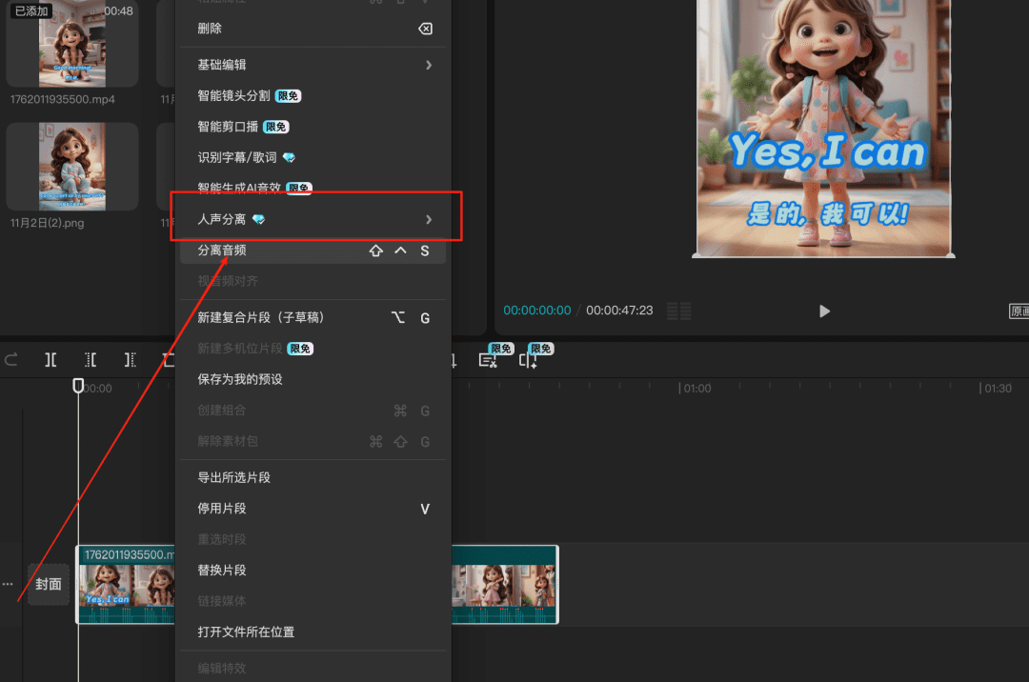This screenshot has height=682, width=1029.
Task: Click the rightmost 限免-badged timeline toolbar icon
Action: pyautogui.click(x=528, y=360)
